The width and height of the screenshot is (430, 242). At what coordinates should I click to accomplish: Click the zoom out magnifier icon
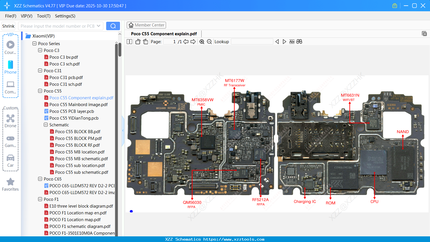pyautogui.click(x=209, y=41)
